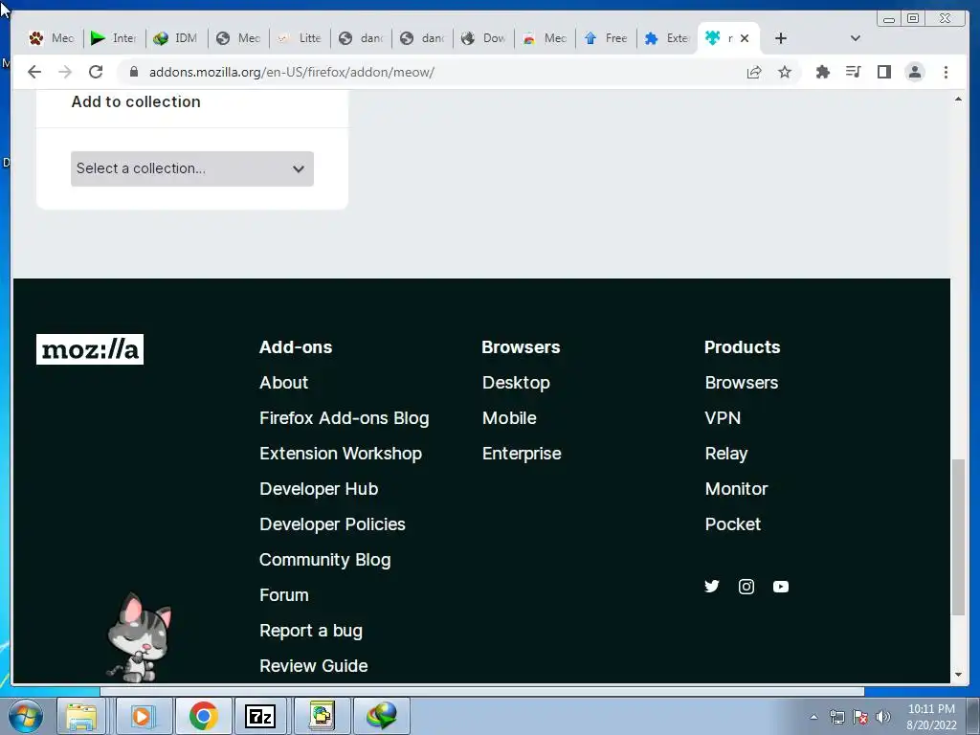980x735 pixels.
Task: Open Developer Policies link
Action: coord(332,524)
